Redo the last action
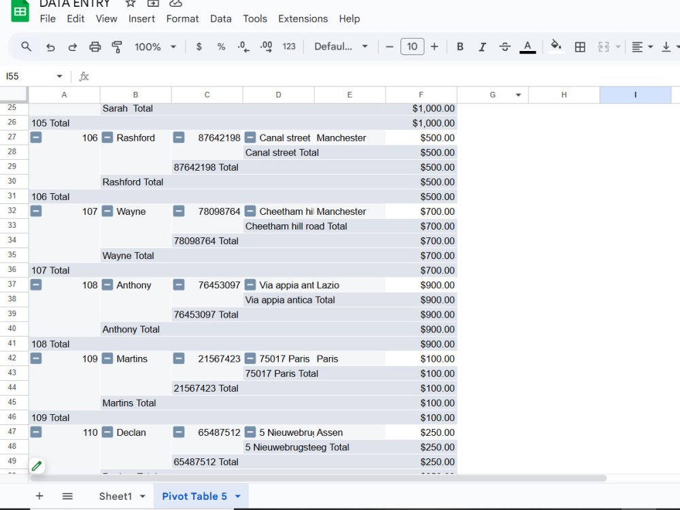680x510 pixels. click(73, 47)
